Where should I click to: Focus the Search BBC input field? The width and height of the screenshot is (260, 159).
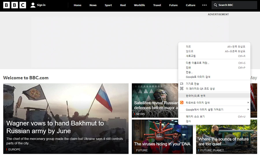234,5
